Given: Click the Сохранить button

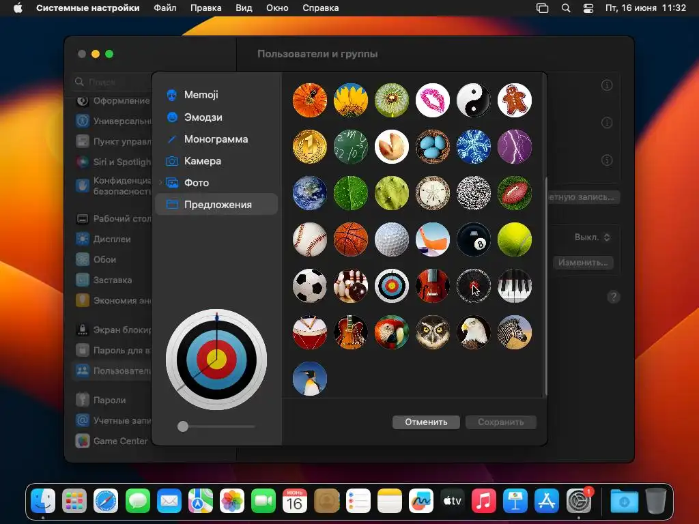Looking at the screenshot, I should coord(500,422).
